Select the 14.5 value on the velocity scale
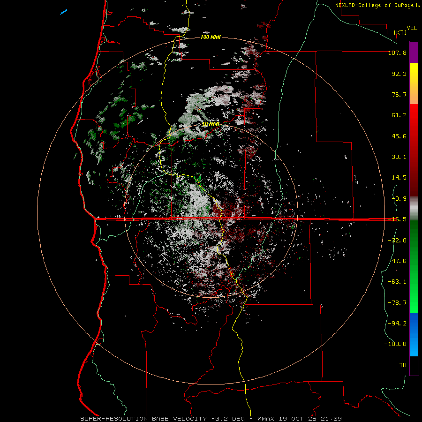422x422 pixels. (x=399, y=178)
